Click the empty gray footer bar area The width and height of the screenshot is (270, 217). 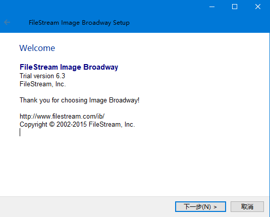click(86, 207)
